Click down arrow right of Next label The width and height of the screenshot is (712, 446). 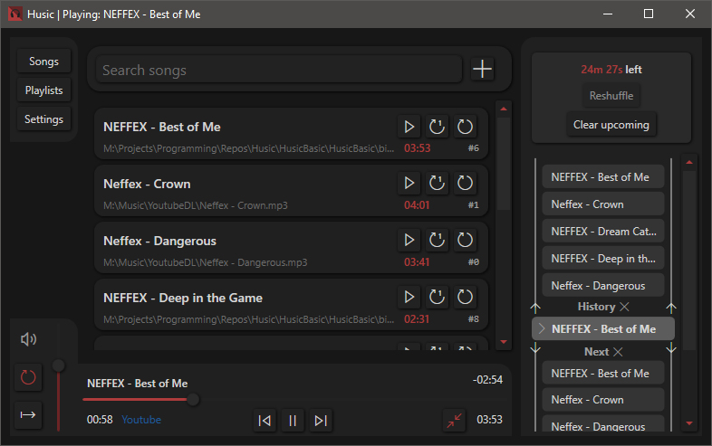pyautogui.click(x=671, y=348)
